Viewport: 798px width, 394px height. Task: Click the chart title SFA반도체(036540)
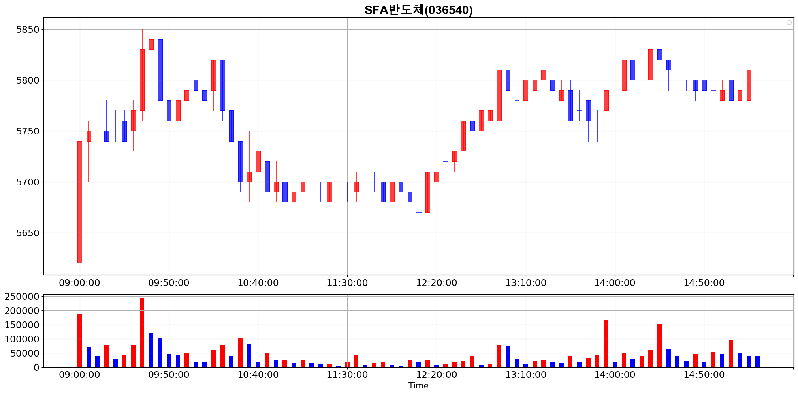pos(418,10)
